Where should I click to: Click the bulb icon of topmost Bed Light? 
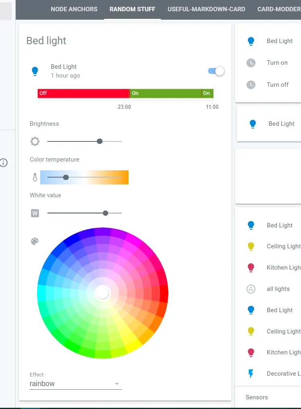(251, 41)
